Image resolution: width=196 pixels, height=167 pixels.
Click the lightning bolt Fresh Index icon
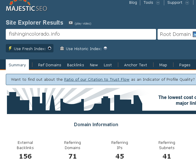point(10,49)
